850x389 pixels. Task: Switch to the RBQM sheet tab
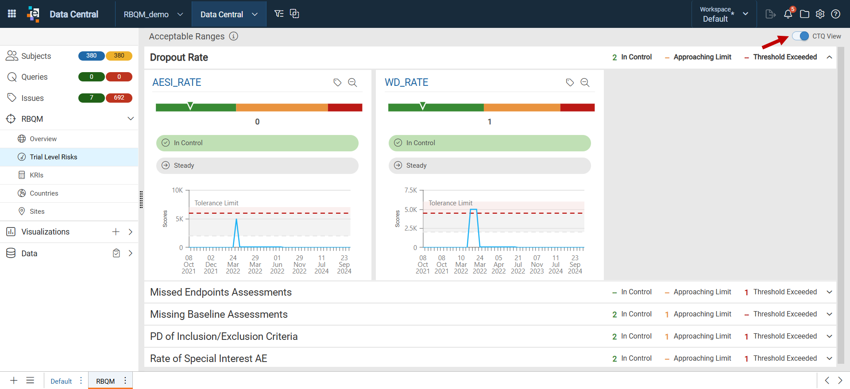click(105, 381)
